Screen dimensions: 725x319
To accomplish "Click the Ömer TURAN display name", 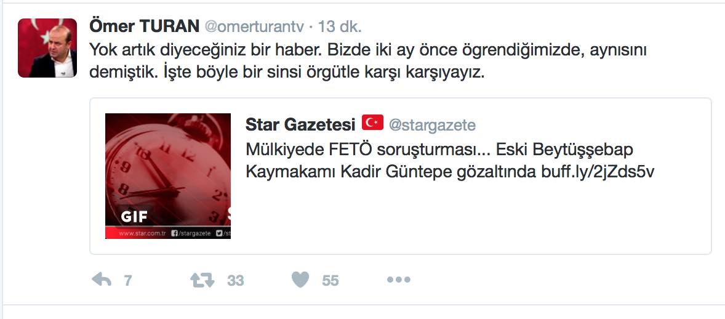I will point(144,27).
